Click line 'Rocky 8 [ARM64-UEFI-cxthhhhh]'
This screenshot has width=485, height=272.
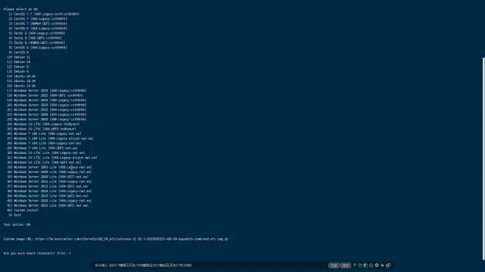click(x=37, y=43)
